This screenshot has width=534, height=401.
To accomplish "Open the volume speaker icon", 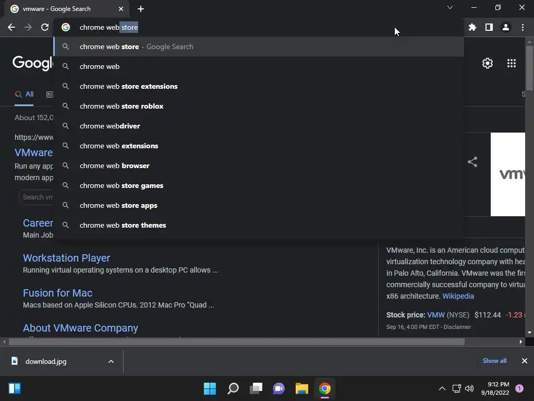I will (469, 388).
